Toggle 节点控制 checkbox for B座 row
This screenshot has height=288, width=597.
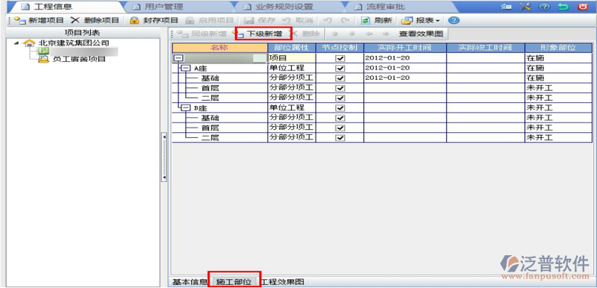340,108
